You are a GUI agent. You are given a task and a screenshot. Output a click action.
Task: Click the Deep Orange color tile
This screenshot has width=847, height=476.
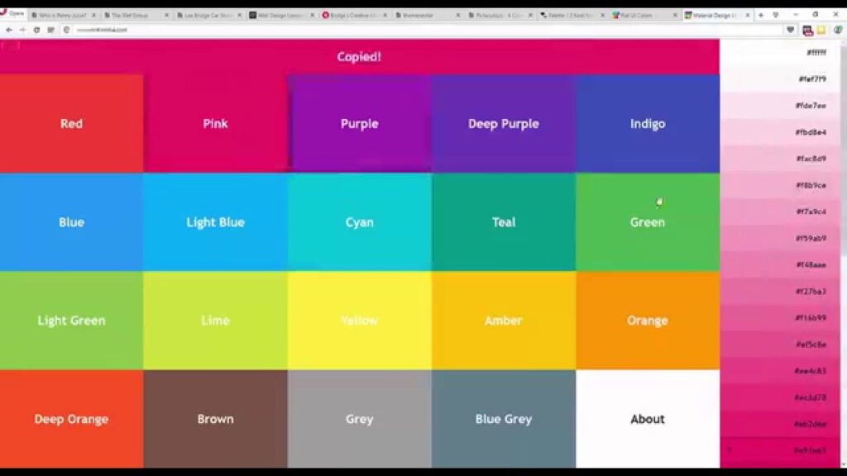coord(71,419)
